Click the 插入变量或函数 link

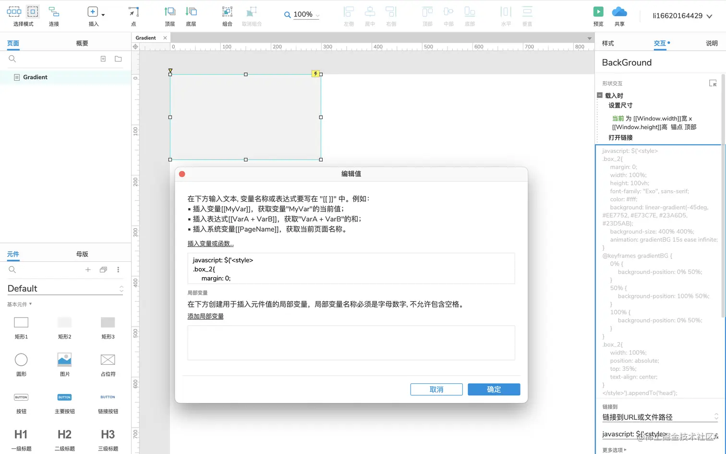[210, 244]
